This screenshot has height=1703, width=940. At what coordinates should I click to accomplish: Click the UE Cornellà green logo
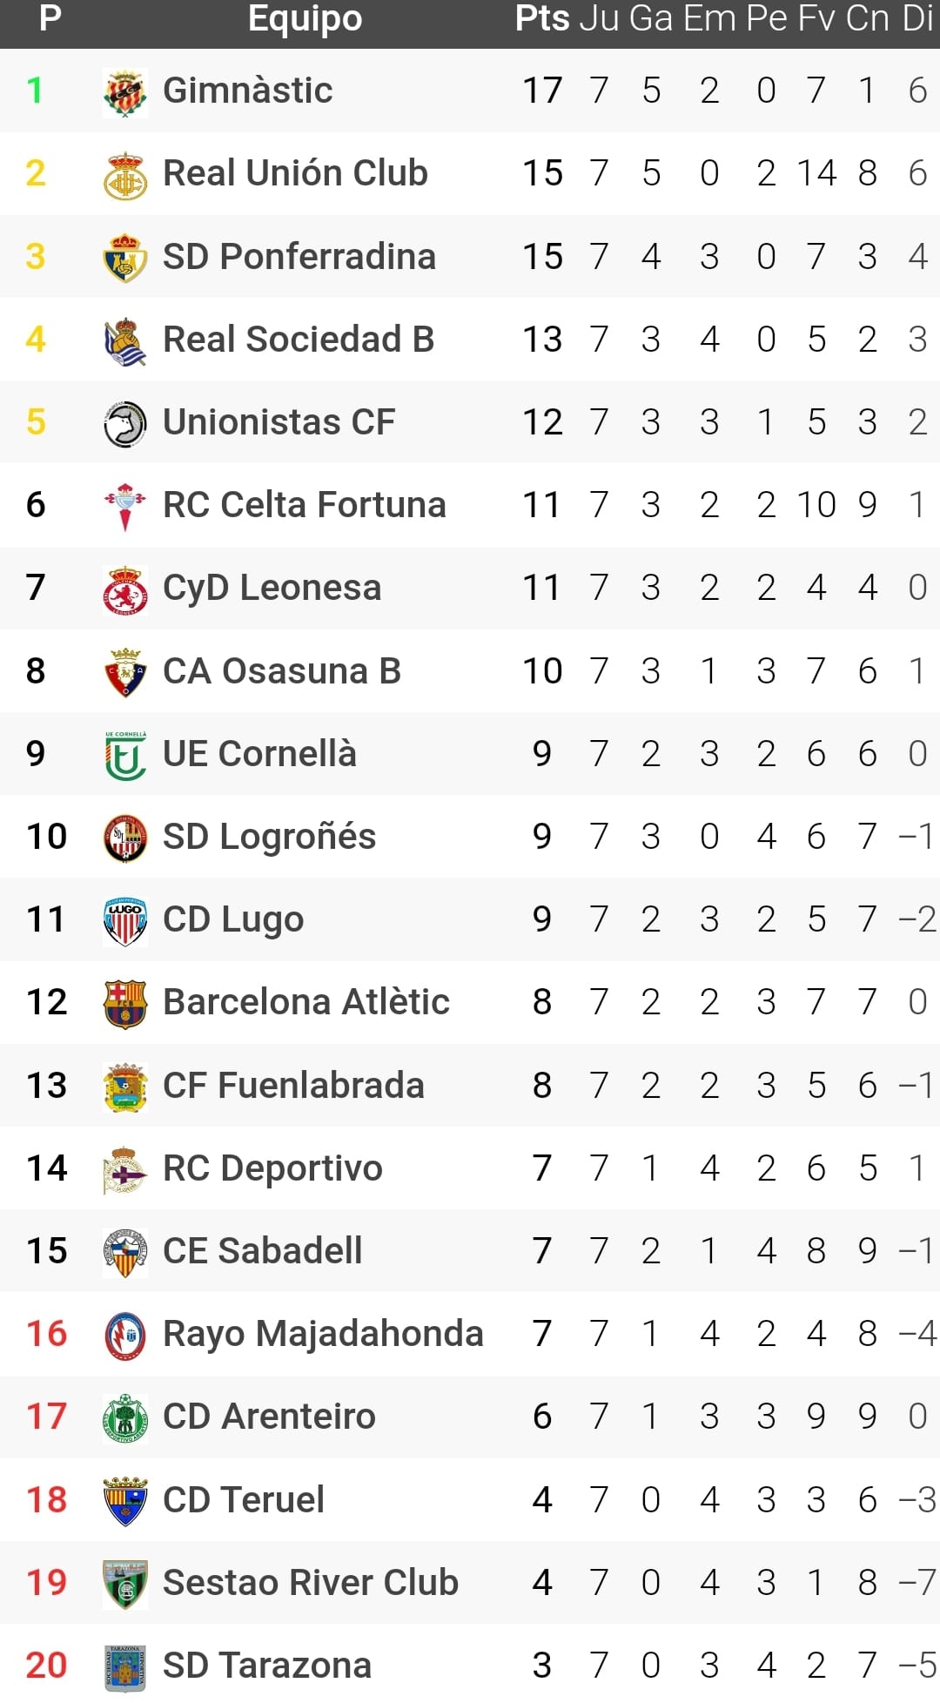(124, 754)
